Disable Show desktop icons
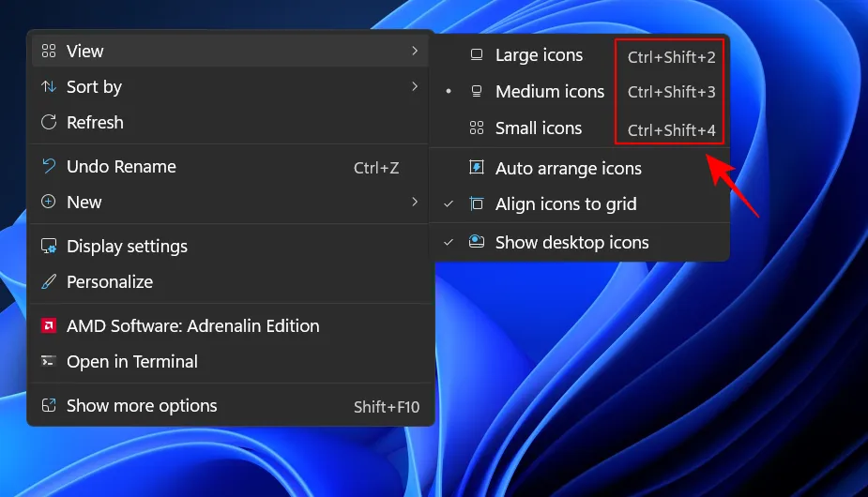 [571, 242]
